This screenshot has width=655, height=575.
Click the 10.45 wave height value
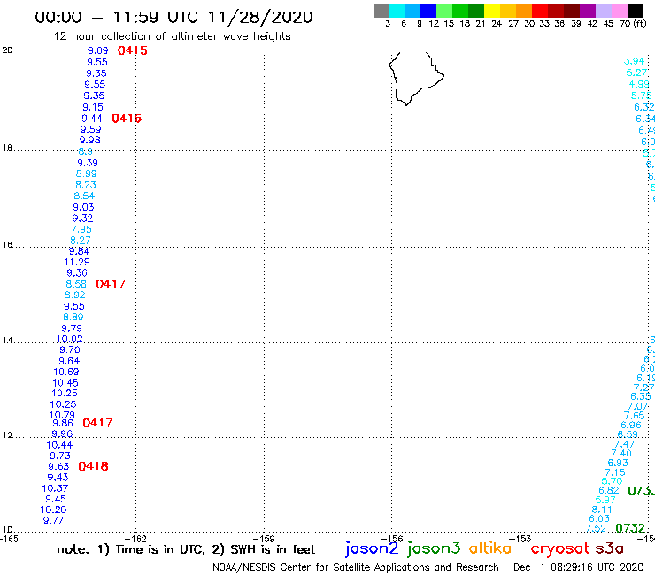[65, 383]
